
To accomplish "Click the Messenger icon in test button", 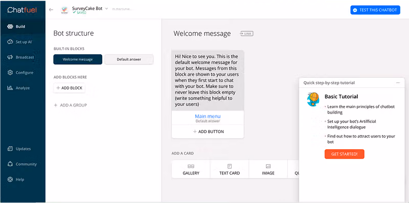I will click(x=355, y=10).
